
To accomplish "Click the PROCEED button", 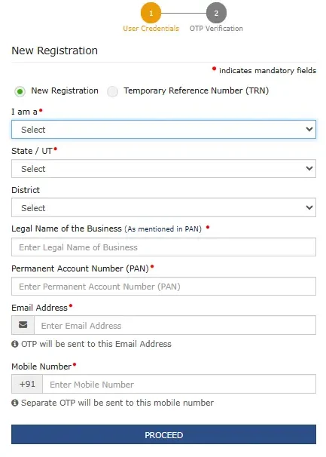I will [163, 434].
